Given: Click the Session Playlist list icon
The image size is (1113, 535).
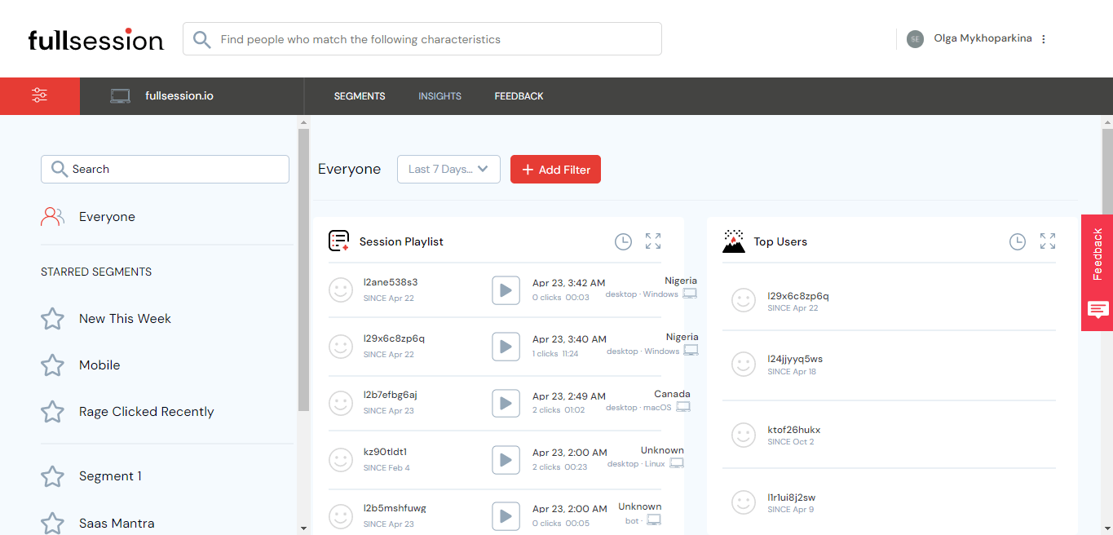Looking at the screenshot, I should pos(338,241).
